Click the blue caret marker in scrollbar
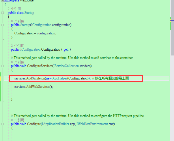Screen dimensions: 174x141 click(172, 20)
